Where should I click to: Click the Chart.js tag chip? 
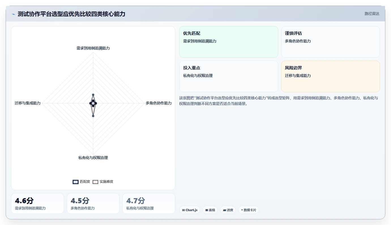coord(190,210)
